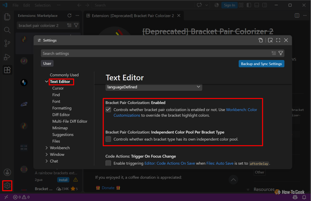Clear the extensions search results
The image size is (311, 201).
click(69, 25)
